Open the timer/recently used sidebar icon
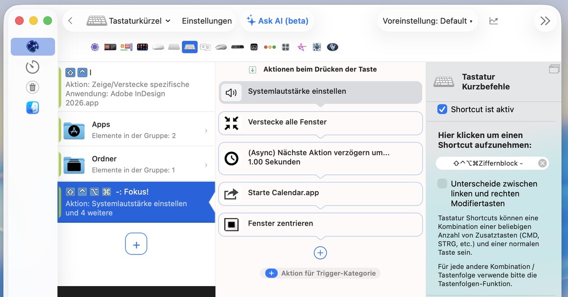 [33, 67]
